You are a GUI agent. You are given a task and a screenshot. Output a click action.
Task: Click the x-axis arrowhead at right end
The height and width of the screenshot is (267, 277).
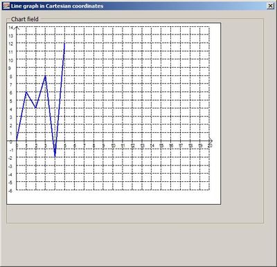pyautogui.click(x=211, y=140)
